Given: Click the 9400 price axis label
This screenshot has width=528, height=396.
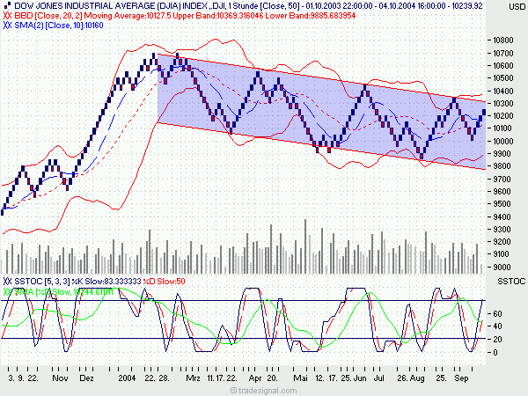Looking at the screenshot, I should 502,216.
